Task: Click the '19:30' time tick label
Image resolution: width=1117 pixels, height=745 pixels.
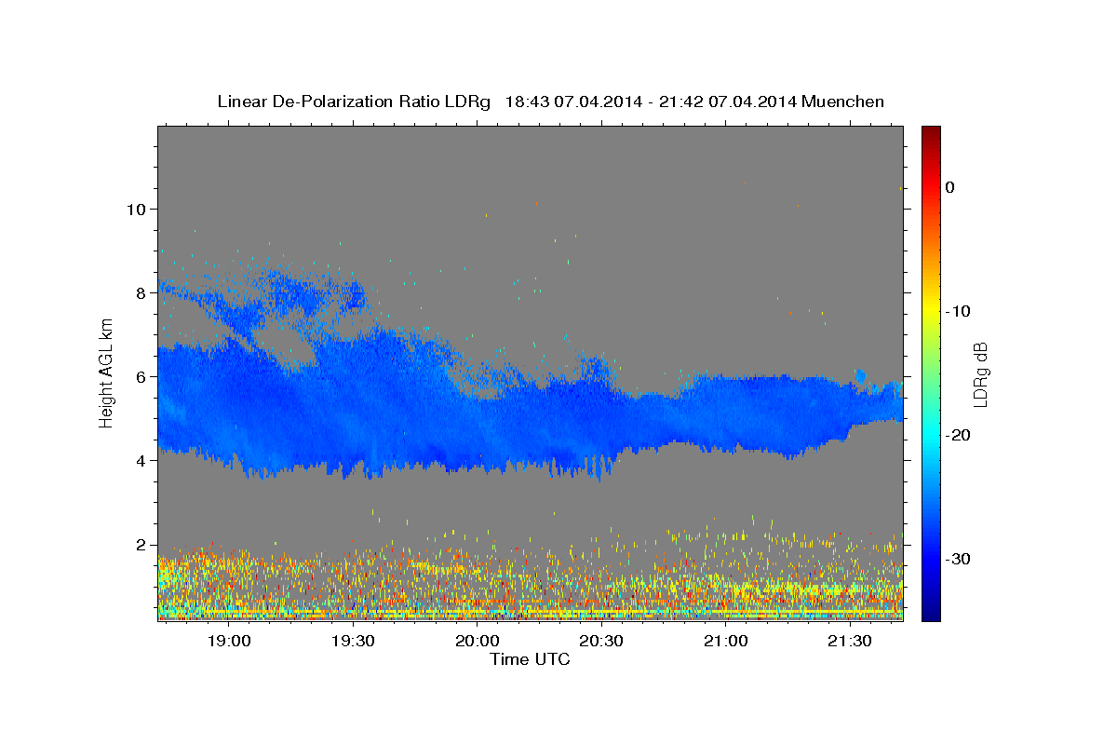Action: [353, 642]
